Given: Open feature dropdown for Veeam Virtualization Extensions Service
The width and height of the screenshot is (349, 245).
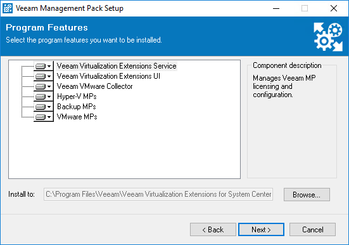Looking at the screenshot, I should 44,66.
